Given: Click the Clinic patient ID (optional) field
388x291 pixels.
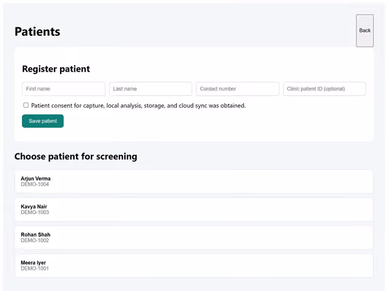Looking at the screenshot, I should coord(324,89).
